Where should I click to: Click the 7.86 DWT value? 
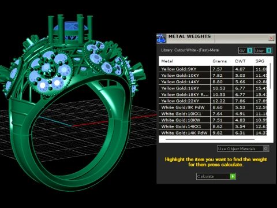(x=240, y=101)
